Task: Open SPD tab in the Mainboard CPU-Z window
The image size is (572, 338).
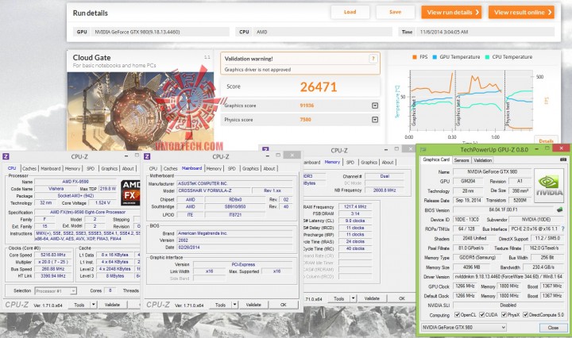Action: click(x=232, y=169)
